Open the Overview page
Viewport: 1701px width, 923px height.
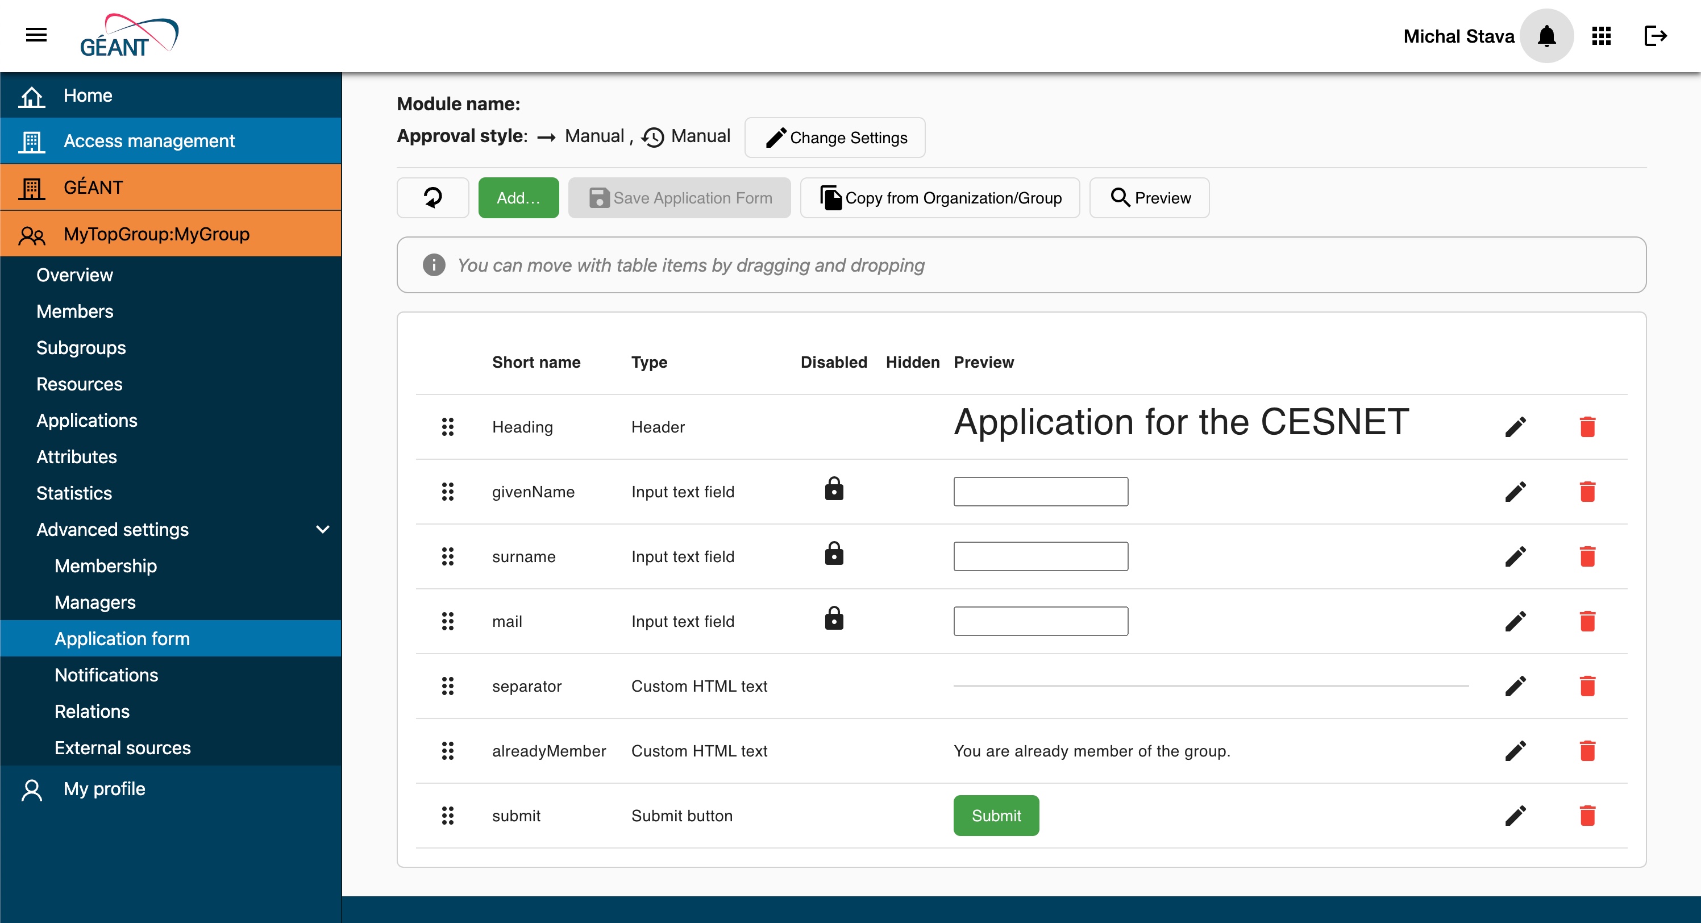171,275
